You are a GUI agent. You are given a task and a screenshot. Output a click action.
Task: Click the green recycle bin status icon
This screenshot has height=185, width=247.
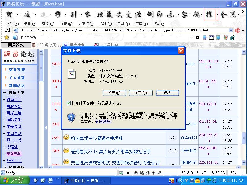click(121, 173)
